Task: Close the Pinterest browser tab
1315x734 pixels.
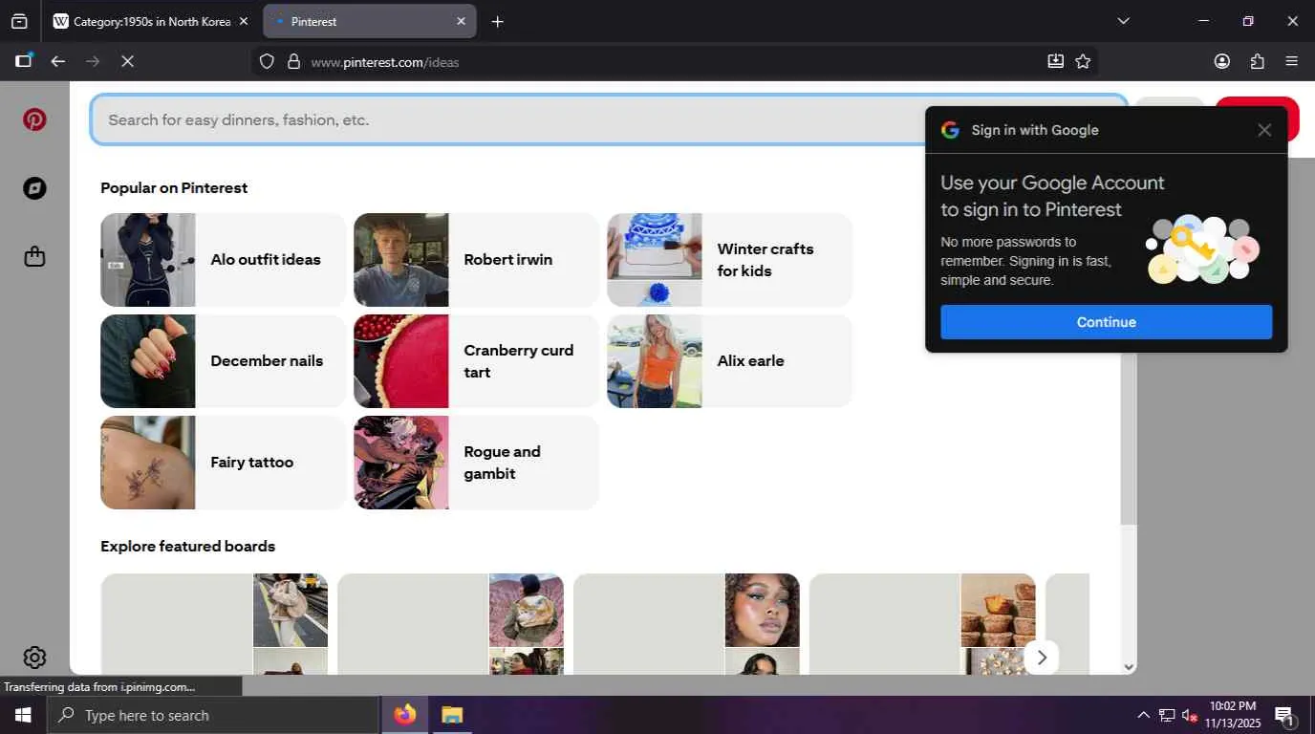Action: [461, 21]
